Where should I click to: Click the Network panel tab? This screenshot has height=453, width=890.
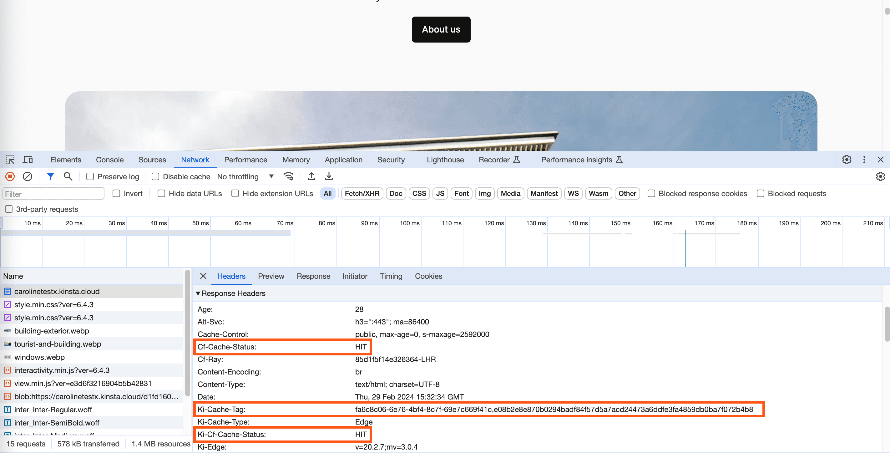click(x=195, y=159)
